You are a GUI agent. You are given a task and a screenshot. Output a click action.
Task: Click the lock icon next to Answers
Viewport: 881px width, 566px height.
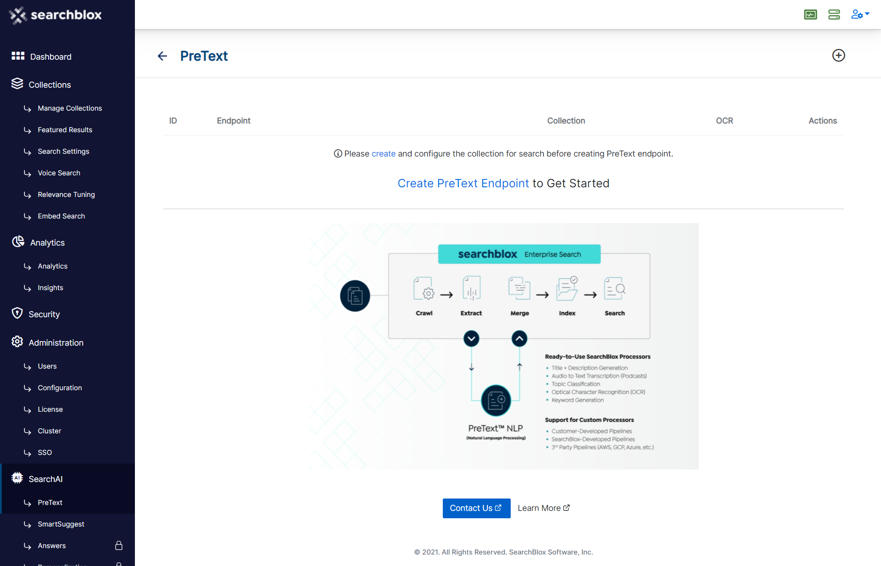pyautogui.click(x=119, y=545)
